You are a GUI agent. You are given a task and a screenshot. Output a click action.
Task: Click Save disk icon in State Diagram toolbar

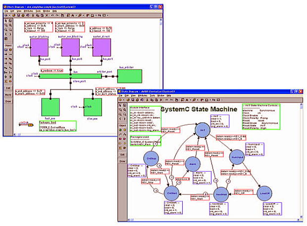click(133, 100)
